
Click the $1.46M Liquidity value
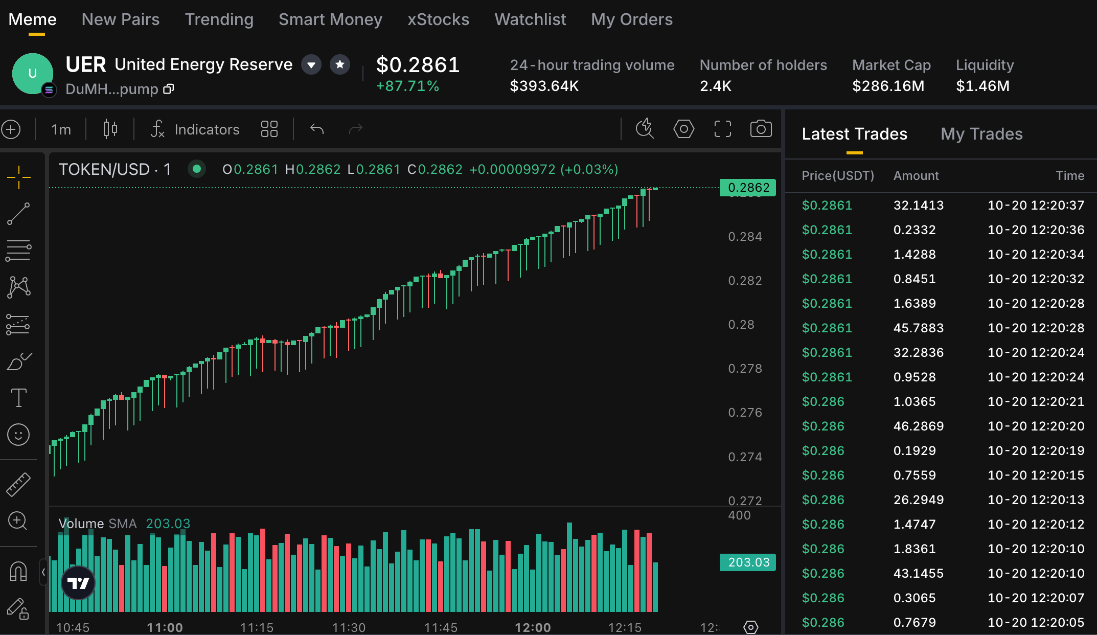click(x=983, y=86)
